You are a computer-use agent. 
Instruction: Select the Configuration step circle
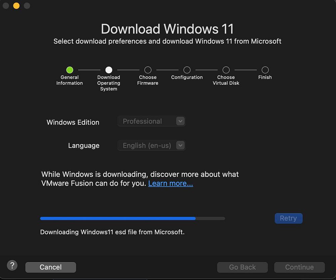[187, 70]
